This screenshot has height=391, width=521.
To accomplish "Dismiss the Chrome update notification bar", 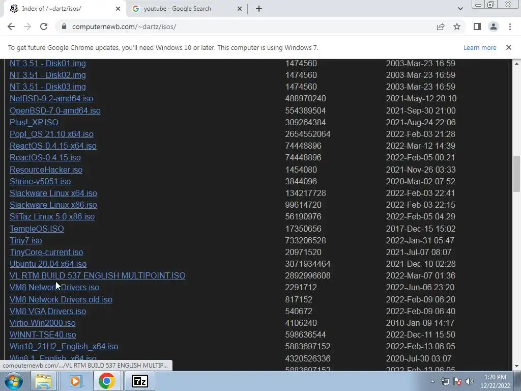I will click(508, 47).
